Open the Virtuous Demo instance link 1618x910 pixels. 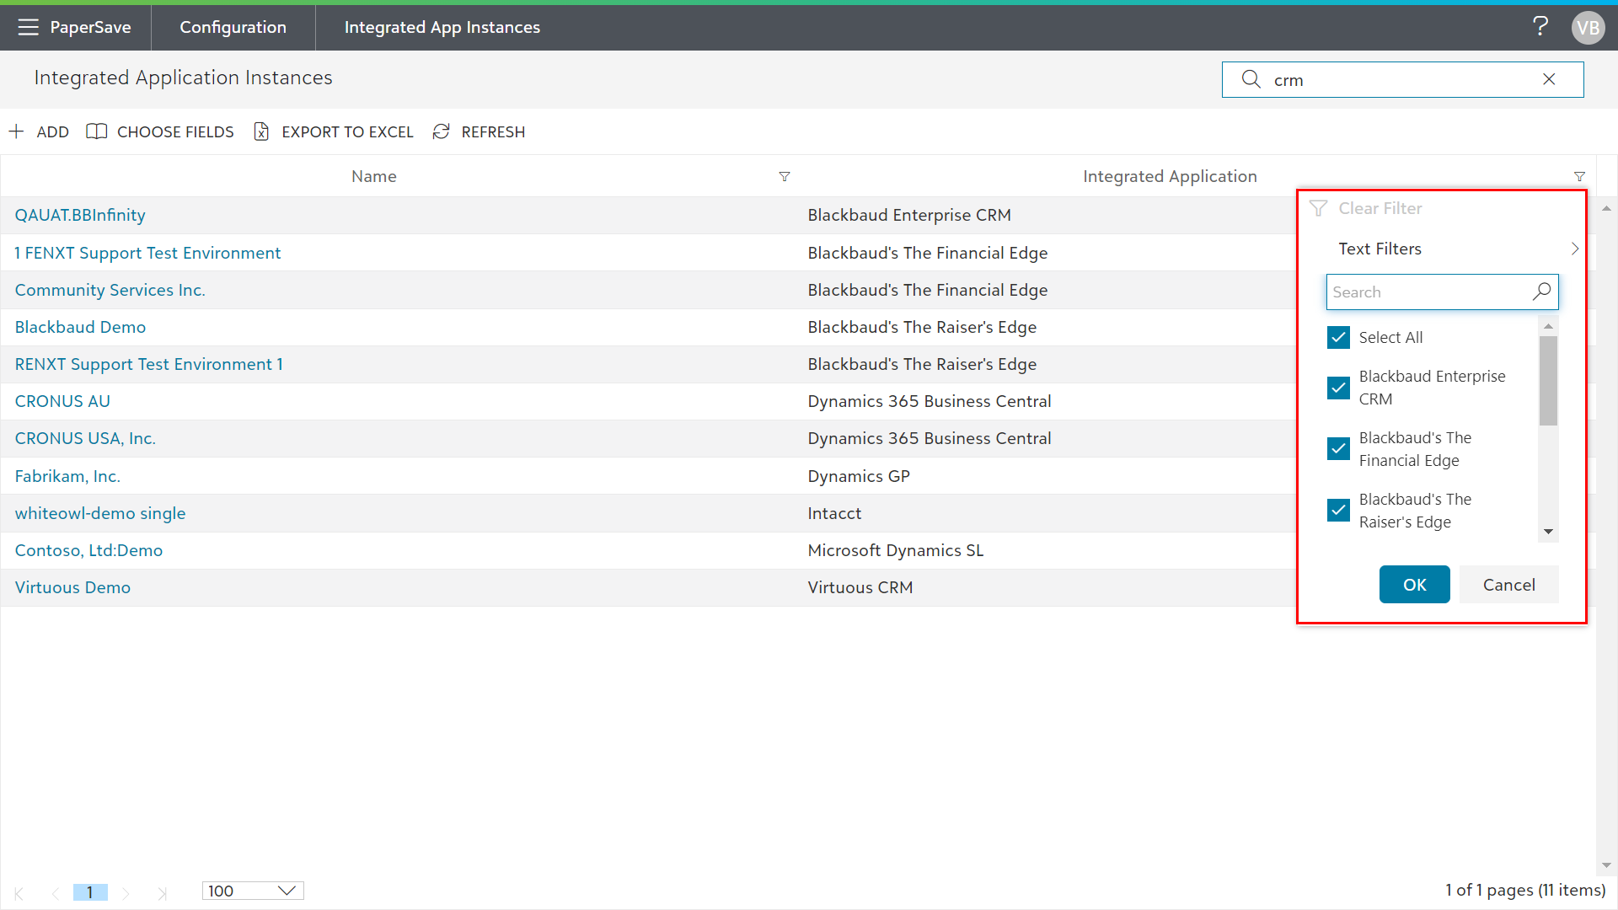[72, 587]
